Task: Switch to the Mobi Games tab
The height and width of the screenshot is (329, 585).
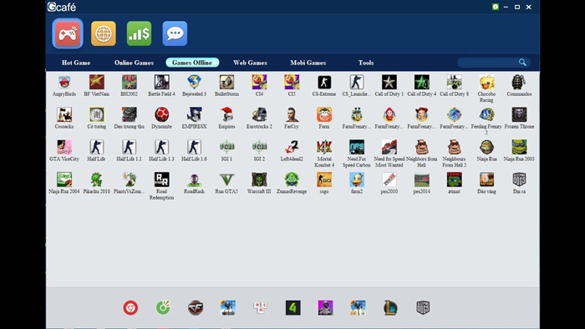Action: coord(308,63)
